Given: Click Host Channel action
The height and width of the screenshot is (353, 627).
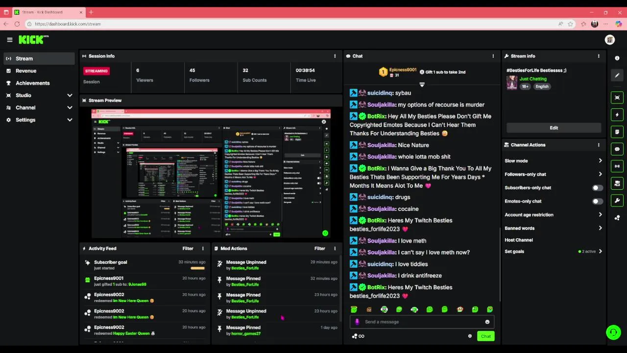Looking at the screenshot, I should (519, 240).
